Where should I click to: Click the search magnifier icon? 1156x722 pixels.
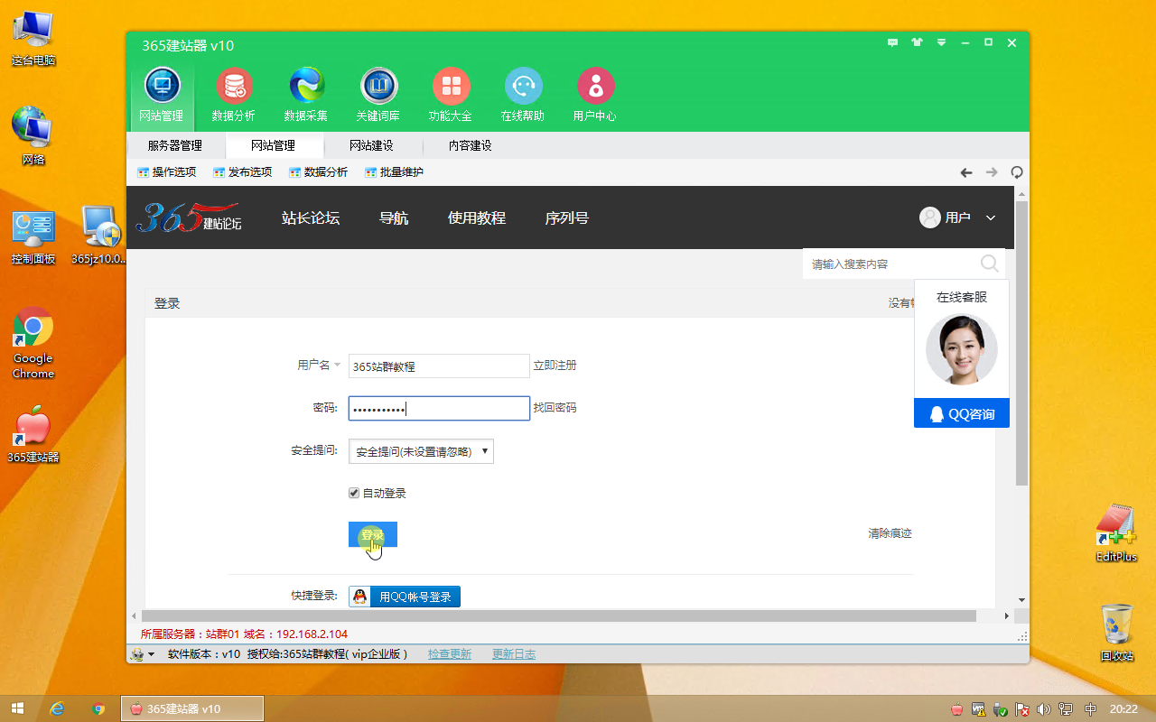tap(990, 264)
